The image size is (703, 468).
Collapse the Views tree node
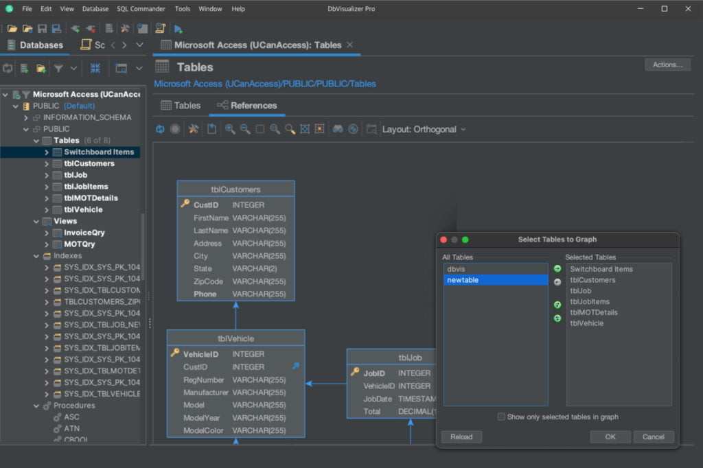coord(36,222)
